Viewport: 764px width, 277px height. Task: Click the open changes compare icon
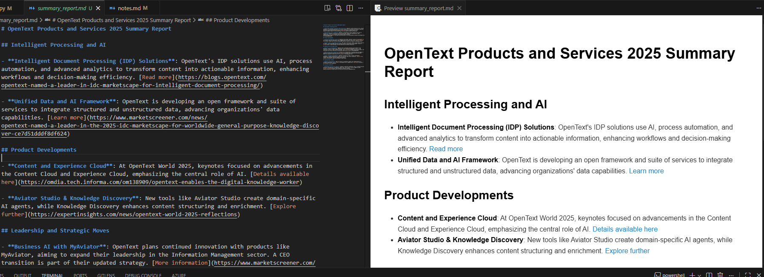click(339, 8)
